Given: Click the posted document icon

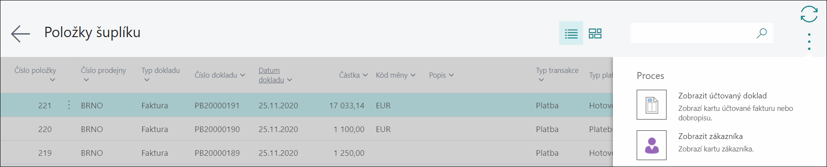Looking at the screenshot, I should [x=651, y=104].
